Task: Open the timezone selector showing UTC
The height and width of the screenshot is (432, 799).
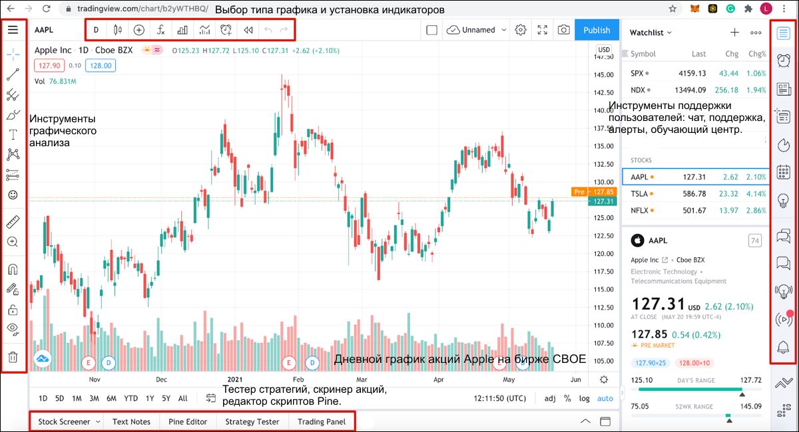Action: (x=499, y=398)
